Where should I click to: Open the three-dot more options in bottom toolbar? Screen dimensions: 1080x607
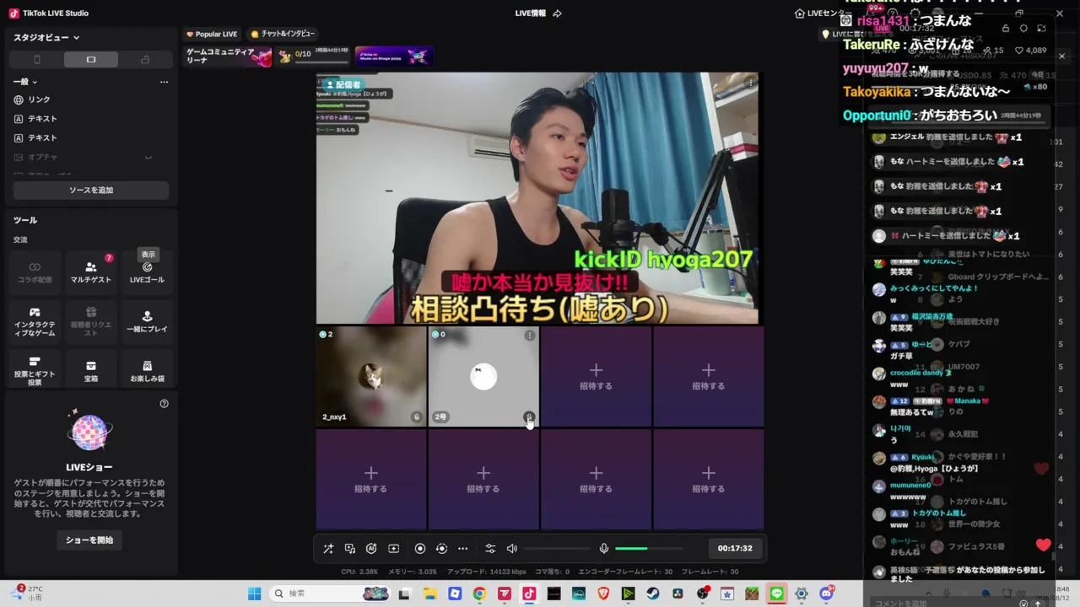coord(462,548)
